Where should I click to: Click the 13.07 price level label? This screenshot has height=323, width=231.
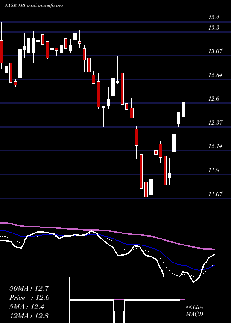click(x=215, y=51)
